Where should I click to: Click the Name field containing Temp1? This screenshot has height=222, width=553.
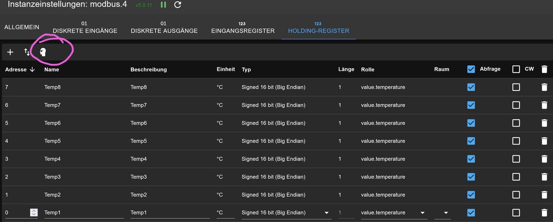84,213
